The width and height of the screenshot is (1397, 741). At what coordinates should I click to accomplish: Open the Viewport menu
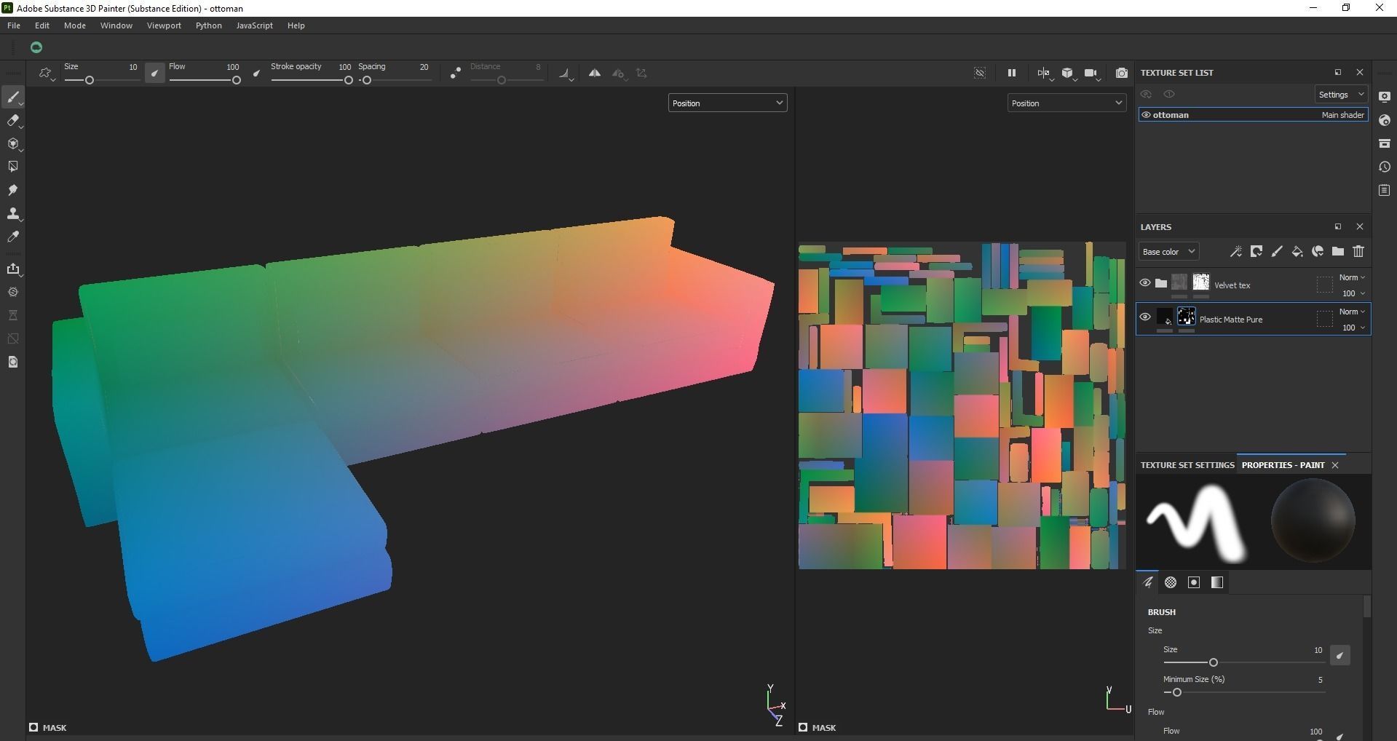[164, 25]
